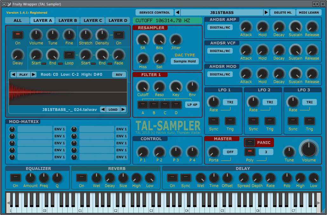
Task: Enable the Equalizer On switch
Action: tap(16, 178)
